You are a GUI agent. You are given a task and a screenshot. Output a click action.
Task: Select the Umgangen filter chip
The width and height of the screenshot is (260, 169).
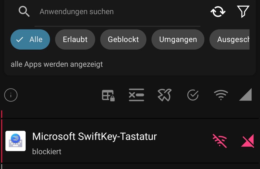(178, 39)
